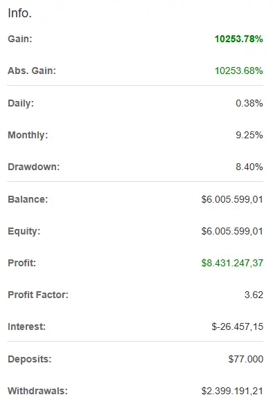Click the Drawdown label
273x406 pixels.
pyautogui.click(x=34, y=167)
